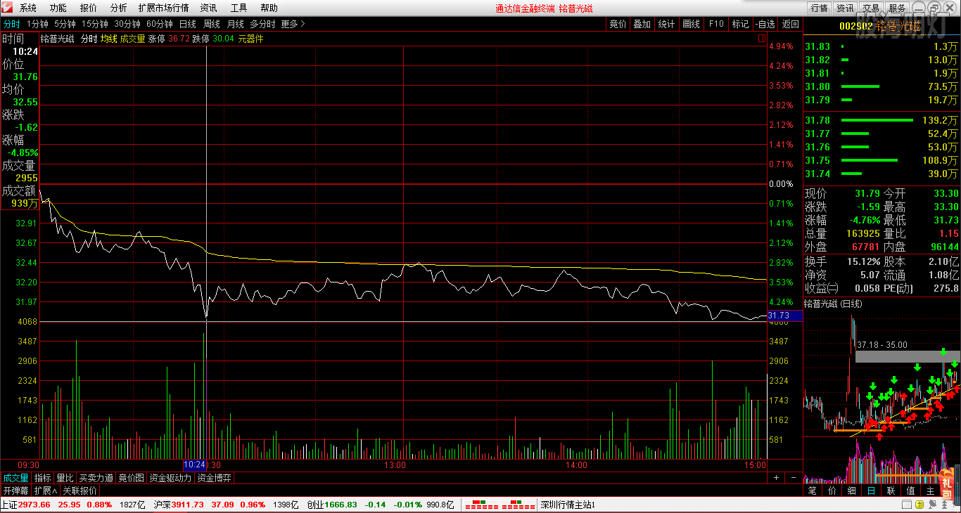Click the 资讯 button at top right
Viewport: 961px width, 513px height.
(845, 8)
